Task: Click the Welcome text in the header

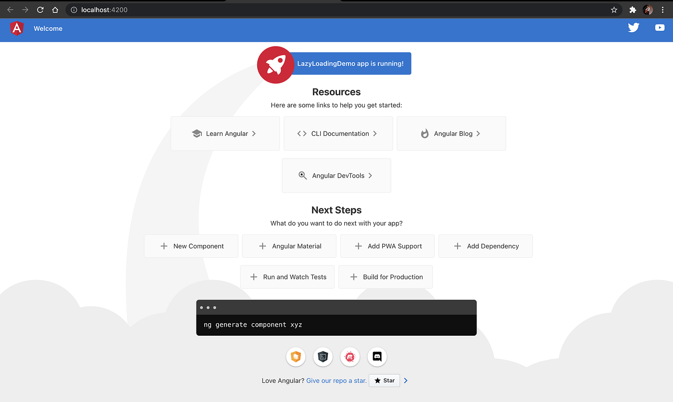Action: point(48,28)
